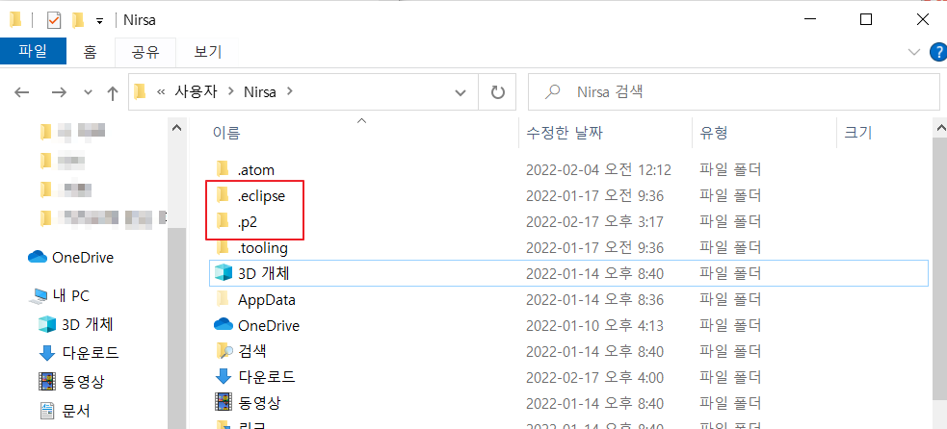Select the .tooling folder icon
The image size is (947, 429).
(223, 247)
